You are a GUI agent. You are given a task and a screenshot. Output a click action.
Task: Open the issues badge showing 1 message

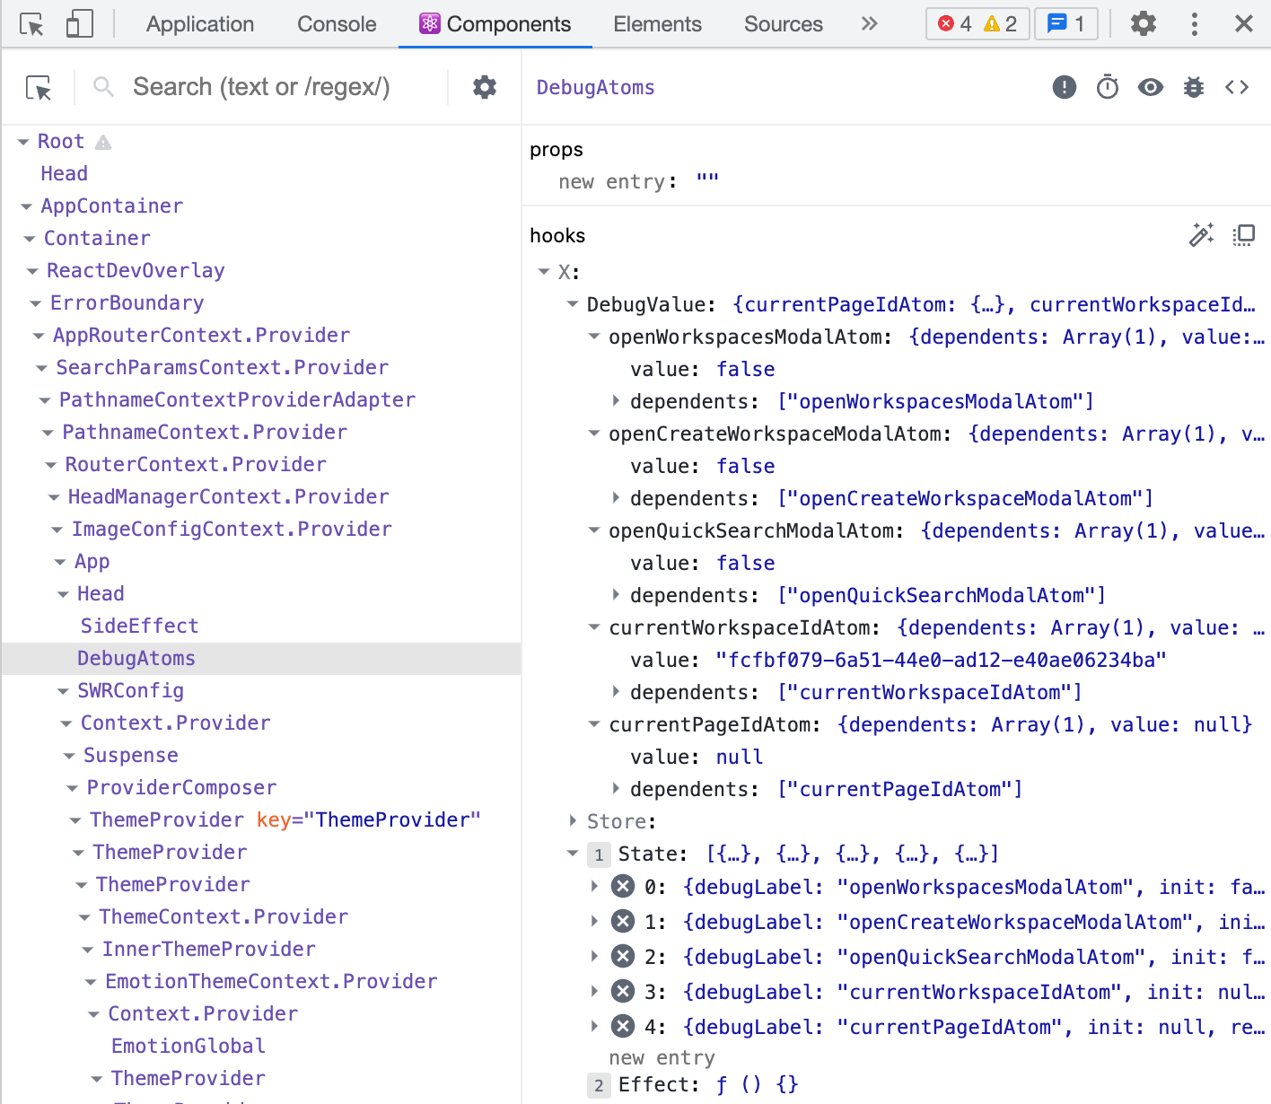coord(1066,24)
